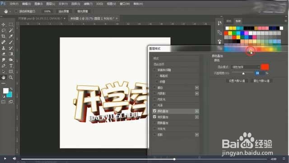This screenshot has height=163, width=289.
Task: Click the opacity percent input field
Action: click(260, 73)
